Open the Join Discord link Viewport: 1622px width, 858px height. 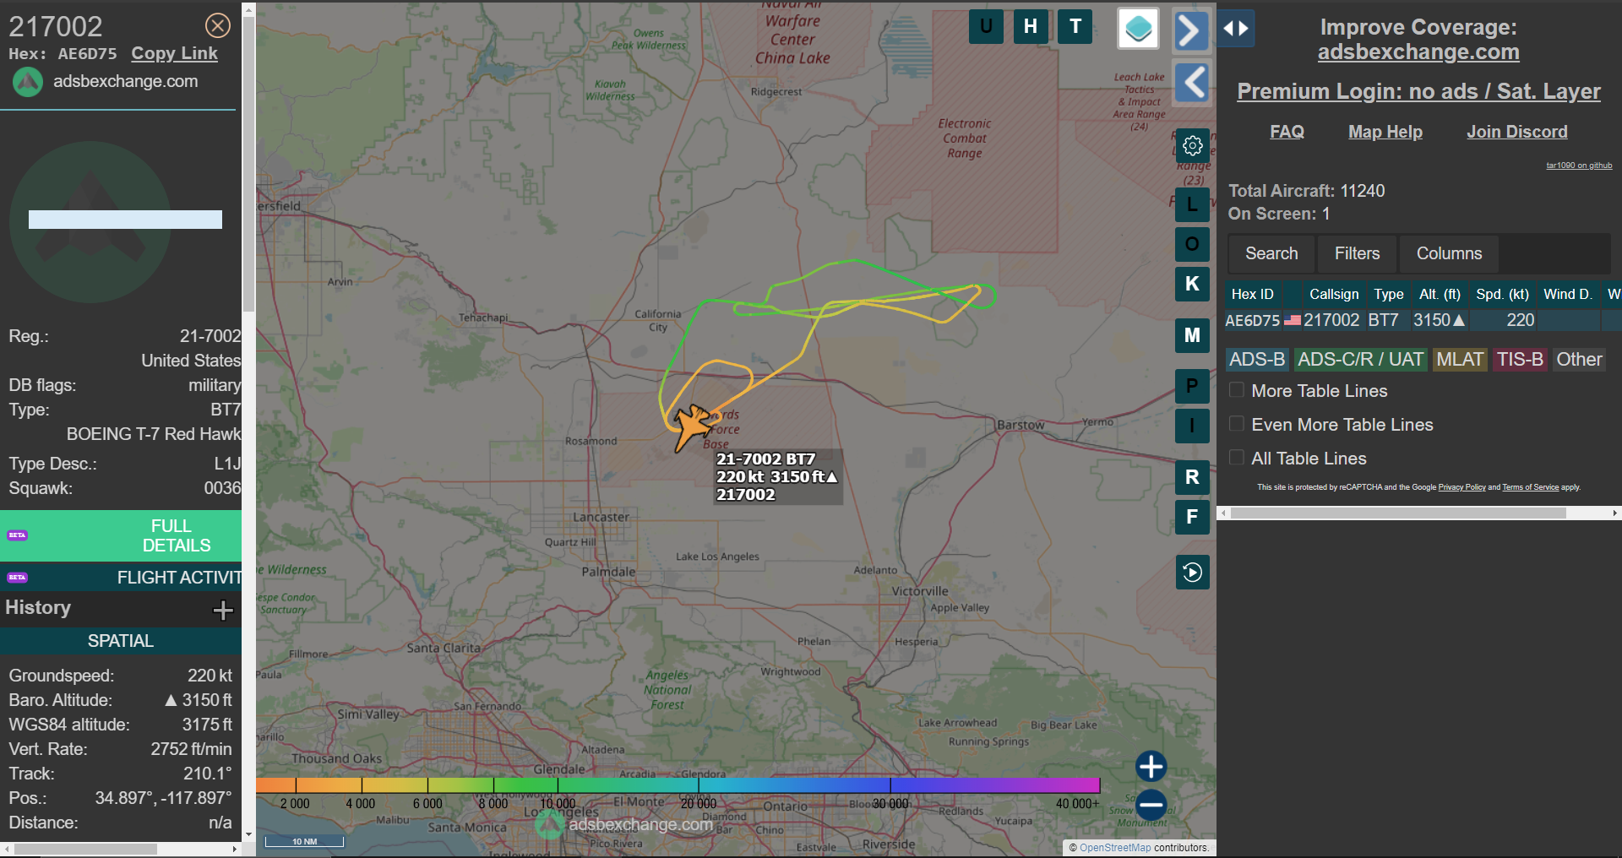pos(1516,132)
